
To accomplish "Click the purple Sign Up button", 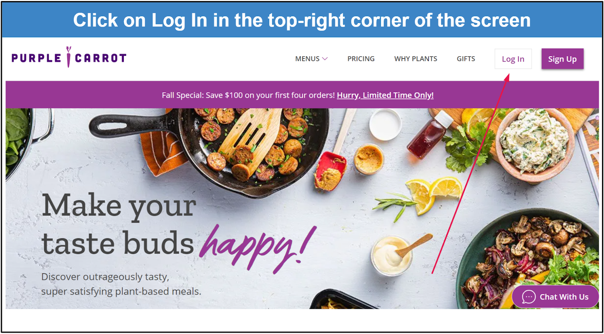I will click(x=562, y=59).
